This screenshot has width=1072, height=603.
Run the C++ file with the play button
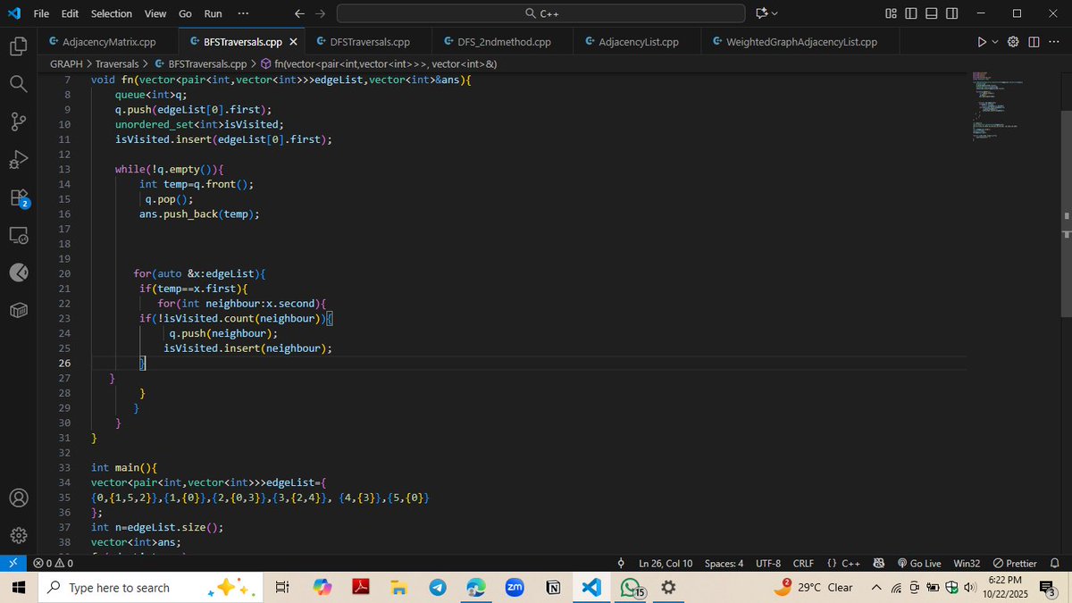[x=980, y=41]
